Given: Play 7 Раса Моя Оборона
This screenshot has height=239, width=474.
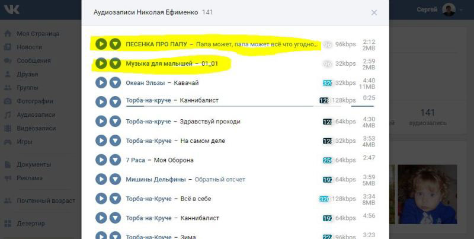Looking at the screenshot, I should 101,160.
